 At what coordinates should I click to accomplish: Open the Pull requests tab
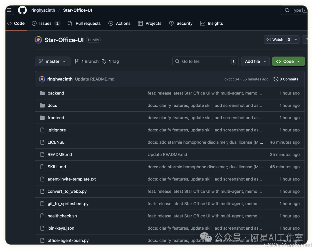tap(84, 24)
